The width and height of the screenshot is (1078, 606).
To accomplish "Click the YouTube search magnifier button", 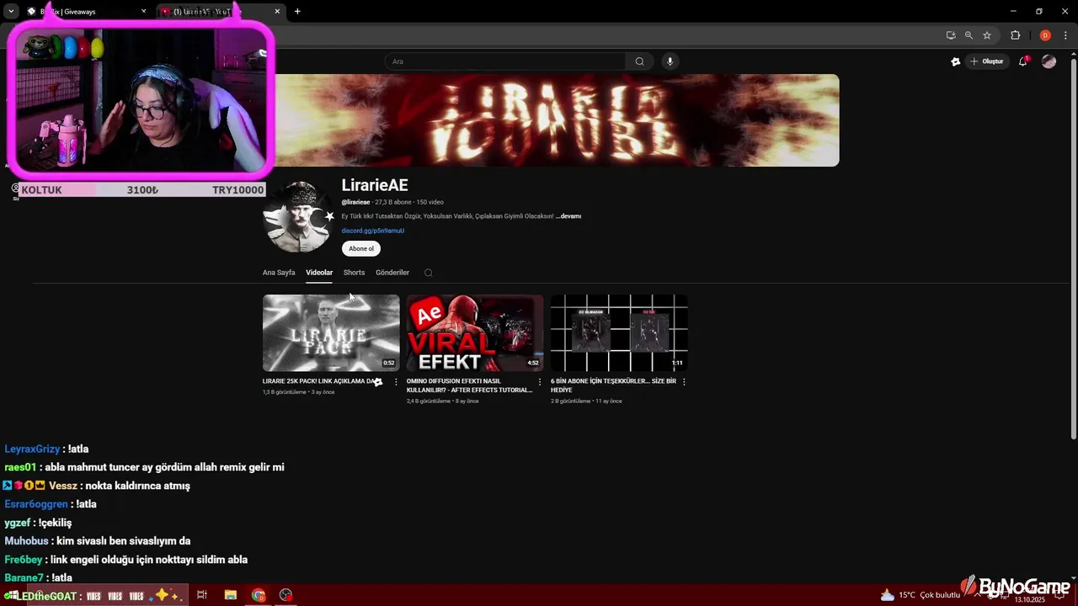I will [639, 61].
